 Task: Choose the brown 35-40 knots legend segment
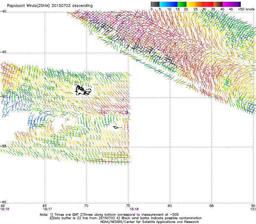(218, 4)
